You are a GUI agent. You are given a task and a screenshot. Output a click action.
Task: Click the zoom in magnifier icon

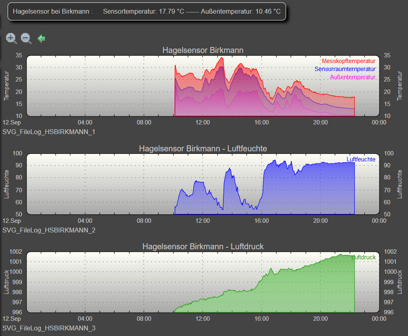point(11,39)
